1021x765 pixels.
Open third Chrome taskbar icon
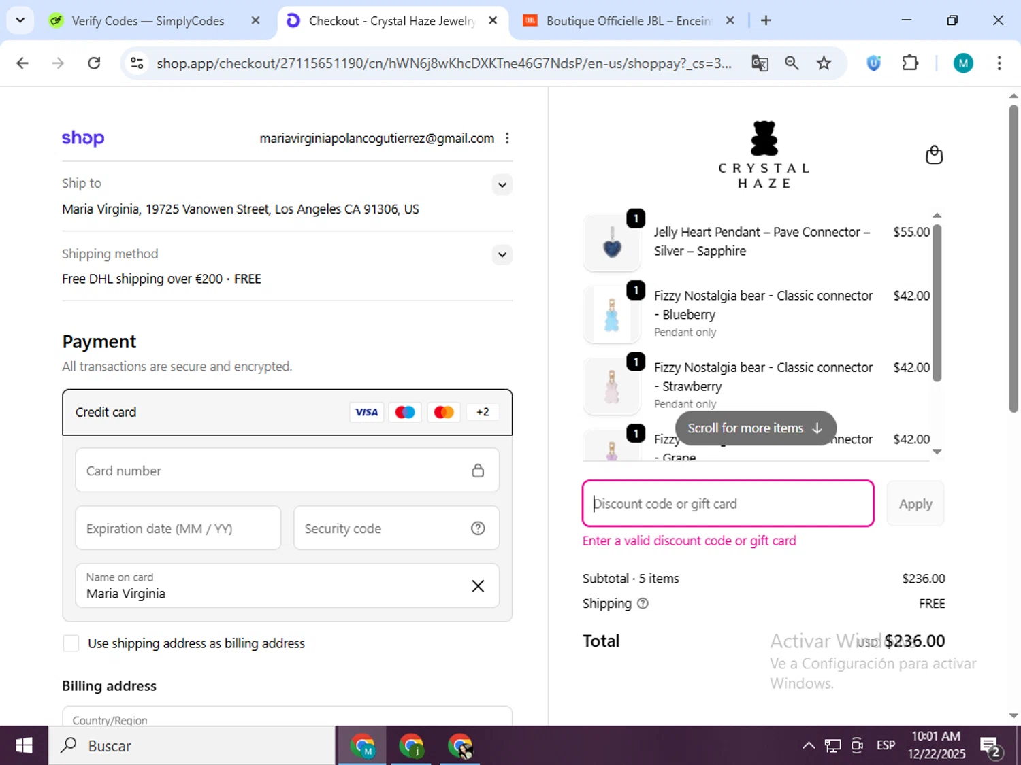click(460, 746)
